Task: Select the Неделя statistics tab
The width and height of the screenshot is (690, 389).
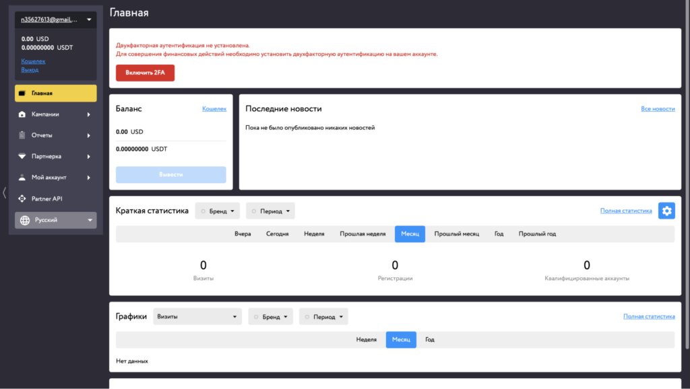Action: (314, 234)
